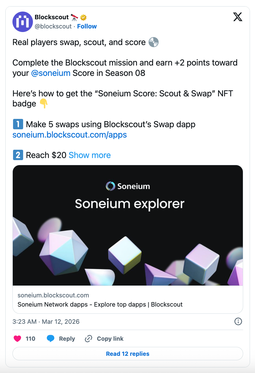
Task: Click the @blockscout handle
Action: [x=53, y=26]
